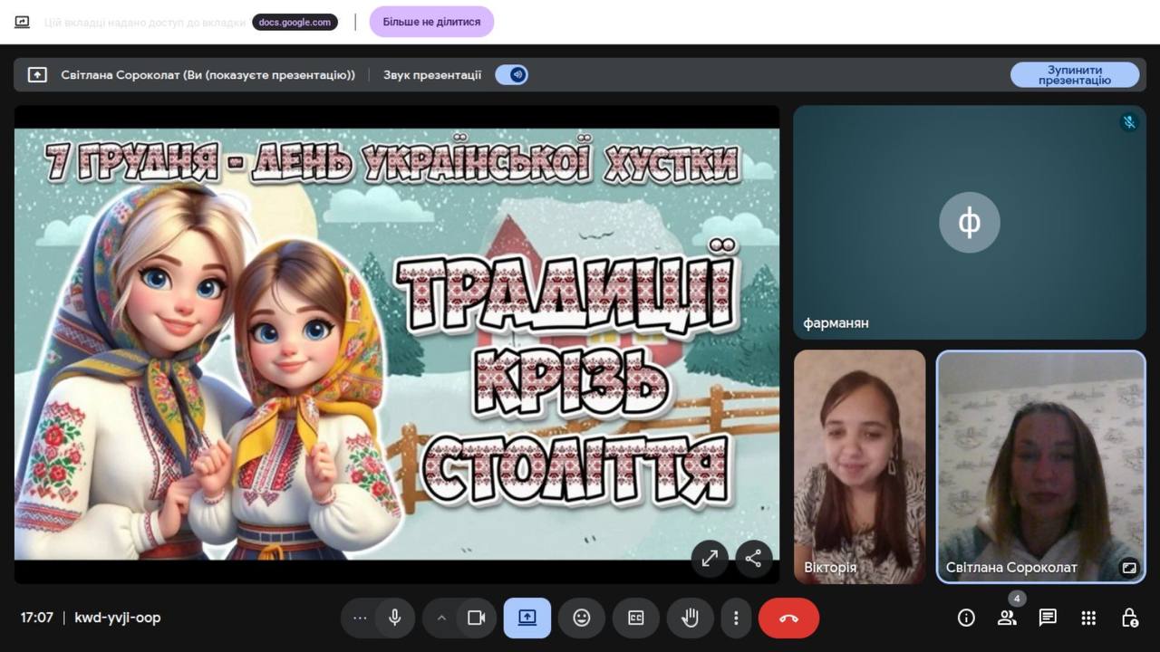Click the present screen icon

point(527,618)
